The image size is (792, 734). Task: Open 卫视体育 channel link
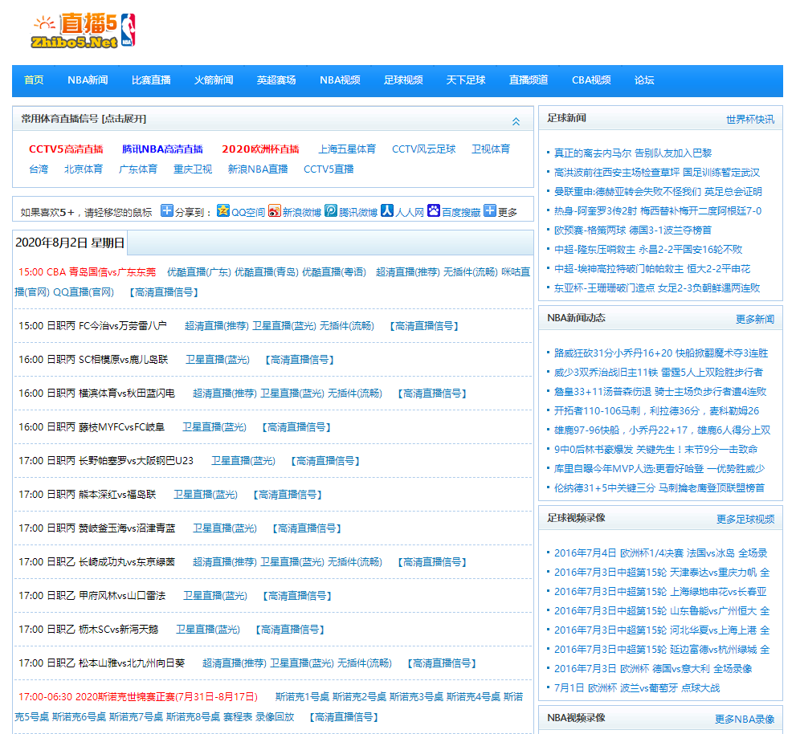tap(491, 149)
